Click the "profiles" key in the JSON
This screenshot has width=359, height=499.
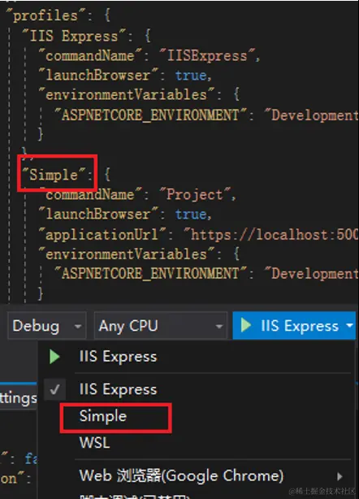point(45,15)
